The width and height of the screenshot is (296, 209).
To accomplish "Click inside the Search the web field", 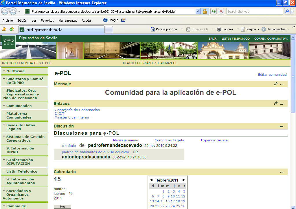I will click(254, 11).
